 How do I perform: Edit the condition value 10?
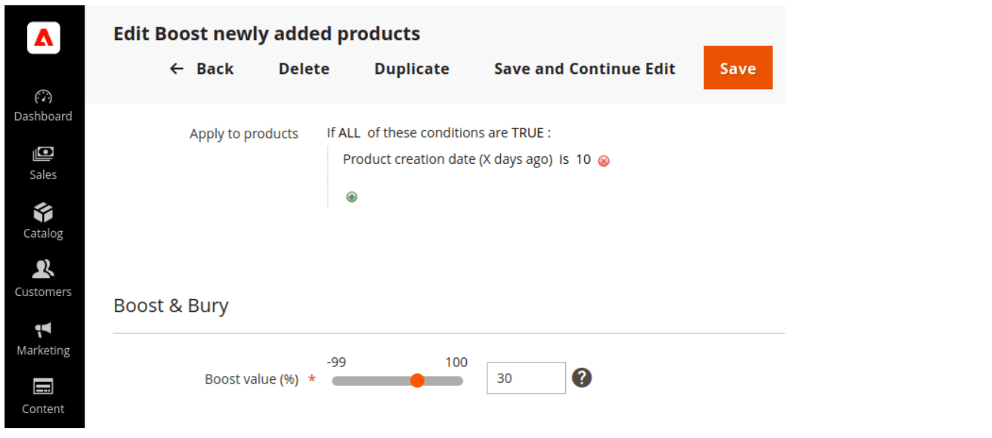583,159
